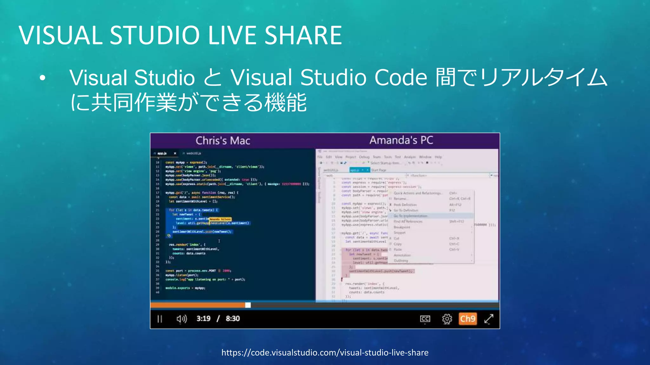Open the Server Explorer side panel tab
Viewport: 650px width, 365px height.
(319, 179)
